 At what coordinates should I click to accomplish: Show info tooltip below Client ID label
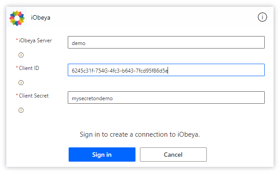click(21, 83)
